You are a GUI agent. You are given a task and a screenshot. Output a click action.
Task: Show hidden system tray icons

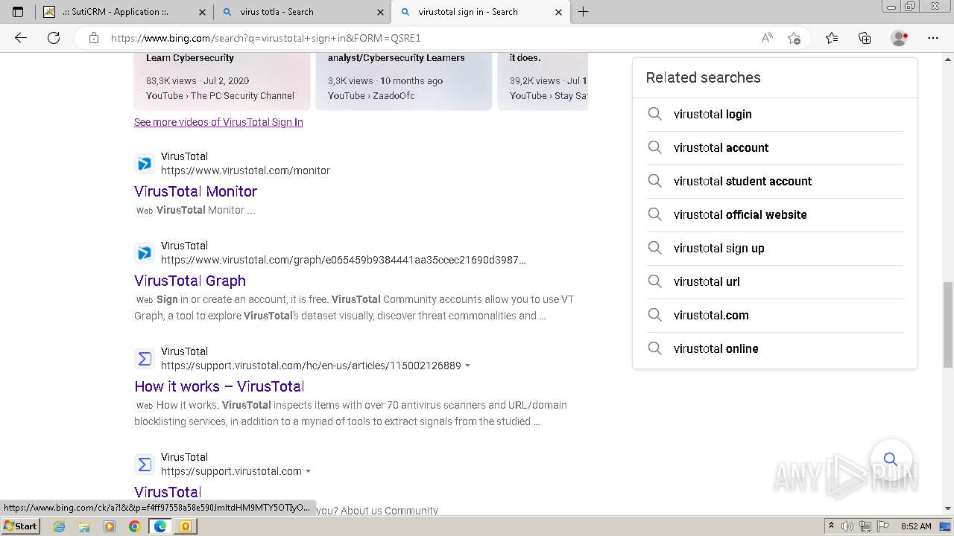(832, 526)
